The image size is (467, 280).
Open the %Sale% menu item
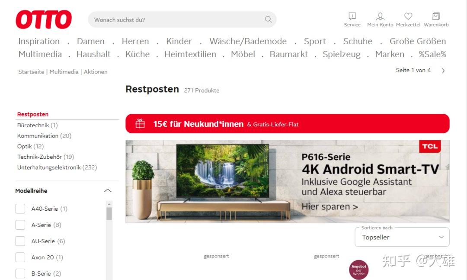coord(432,54)
